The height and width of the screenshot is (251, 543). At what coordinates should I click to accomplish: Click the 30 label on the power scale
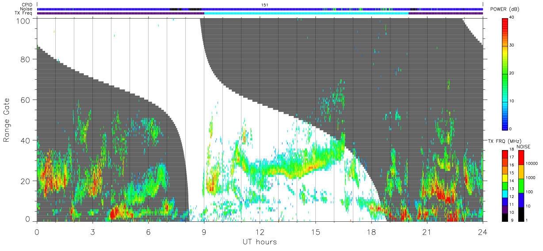512,45
